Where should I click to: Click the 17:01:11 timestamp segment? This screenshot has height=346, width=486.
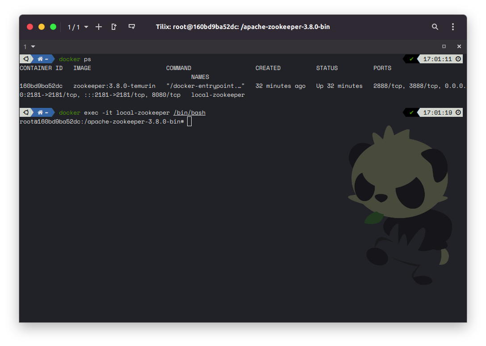pos(437,59)
